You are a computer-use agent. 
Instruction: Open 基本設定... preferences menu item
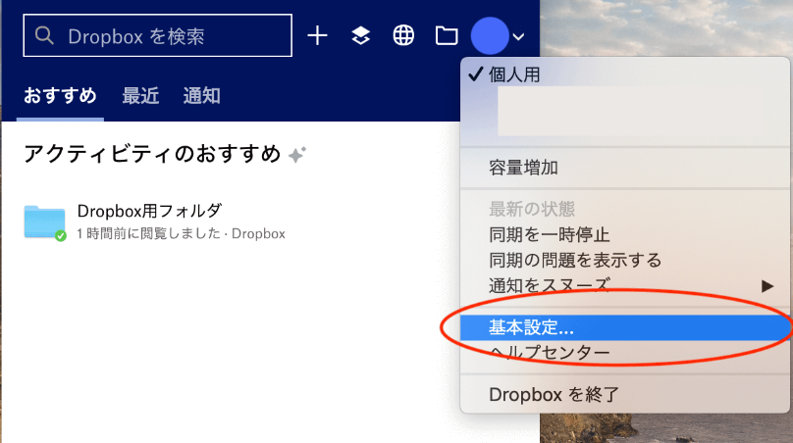625,327
